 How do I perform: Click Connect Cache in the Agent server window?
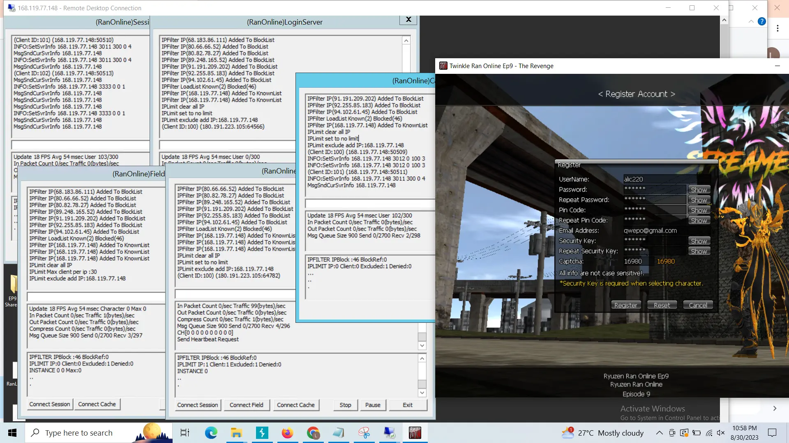pyautogui.click(x=296, y=405)
